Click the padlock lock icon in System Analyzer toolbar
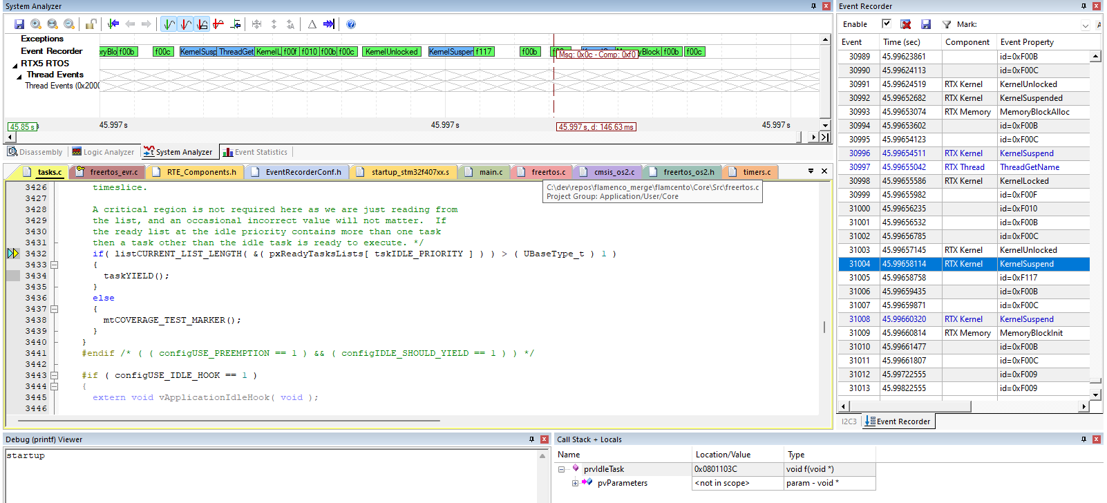 (x=91, y=24)
